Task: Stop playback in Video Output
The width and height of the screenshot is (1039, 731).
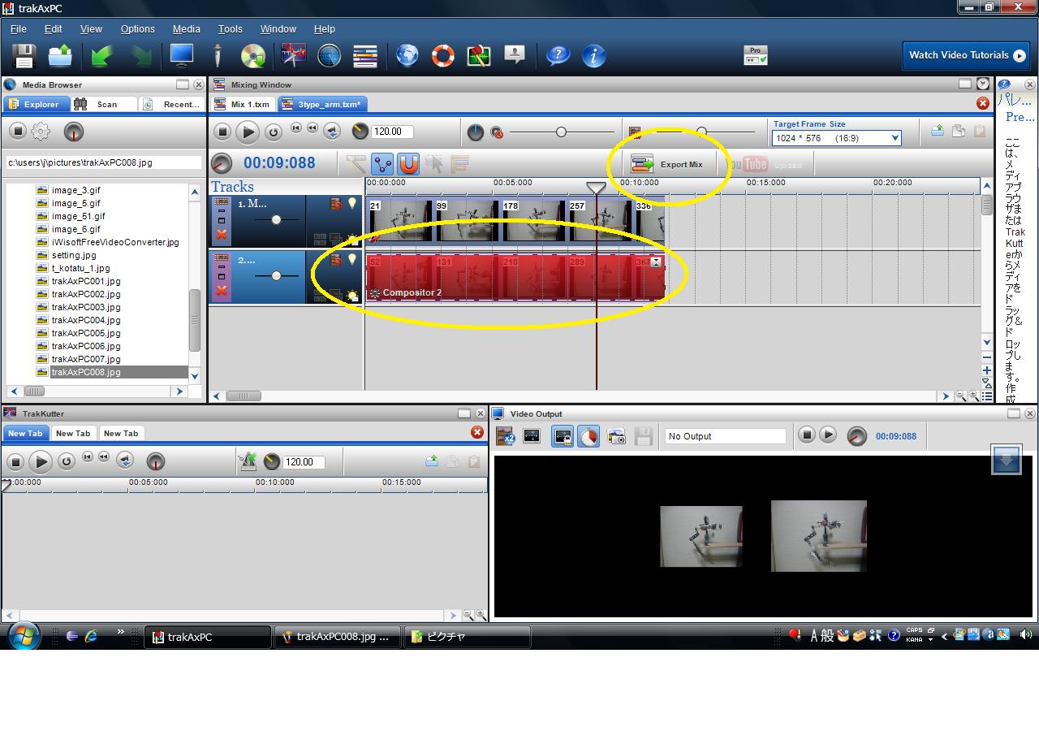Action: (x=806, y=435)
